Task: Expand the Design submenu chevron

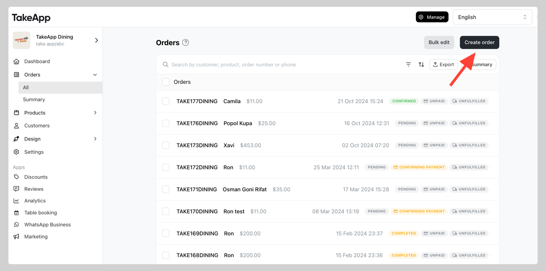Action: tap(95, 139)
